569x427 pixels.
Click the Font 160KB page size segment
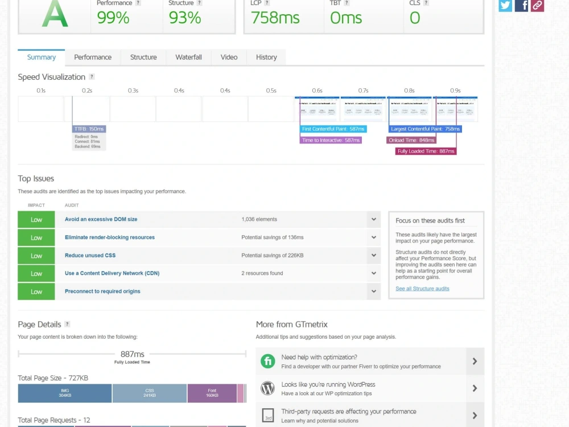[212, 393]
